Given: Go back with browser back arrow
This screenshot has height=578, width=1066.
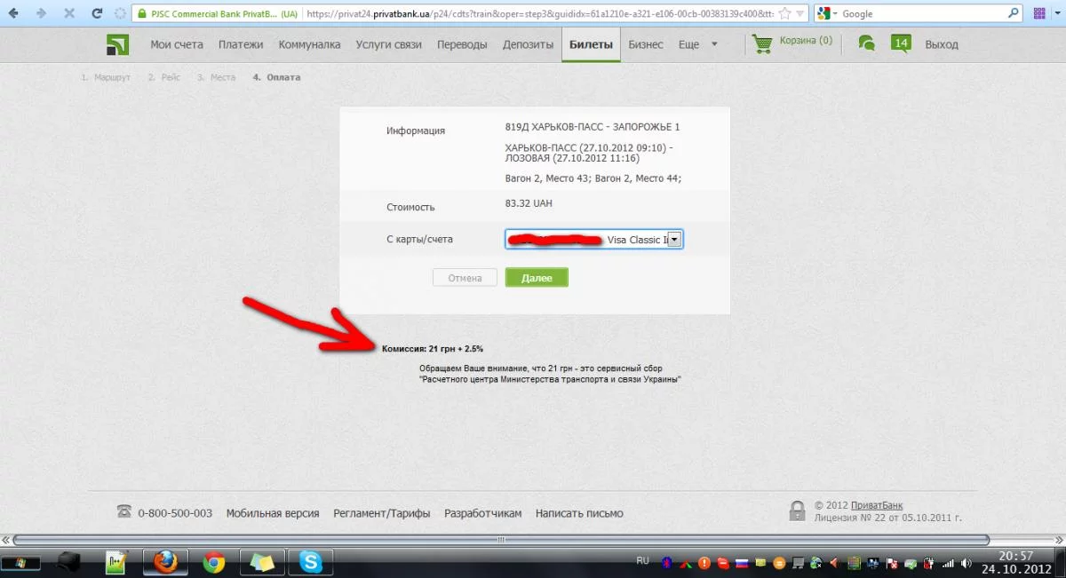Looking at the screenshot, I should point(14,14).
